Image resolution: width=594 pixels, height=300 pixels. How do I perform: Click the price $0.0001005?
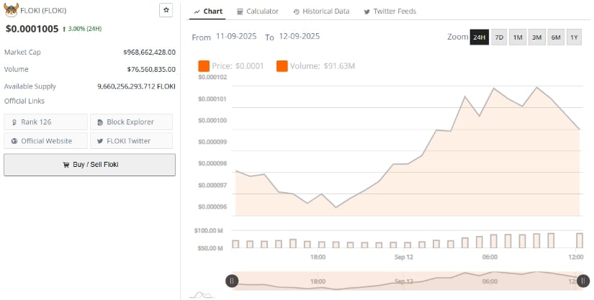[32, 29]
